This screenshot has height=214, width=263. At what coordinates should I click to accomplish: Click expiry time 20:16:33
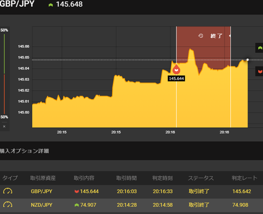(x=163, y=192)
